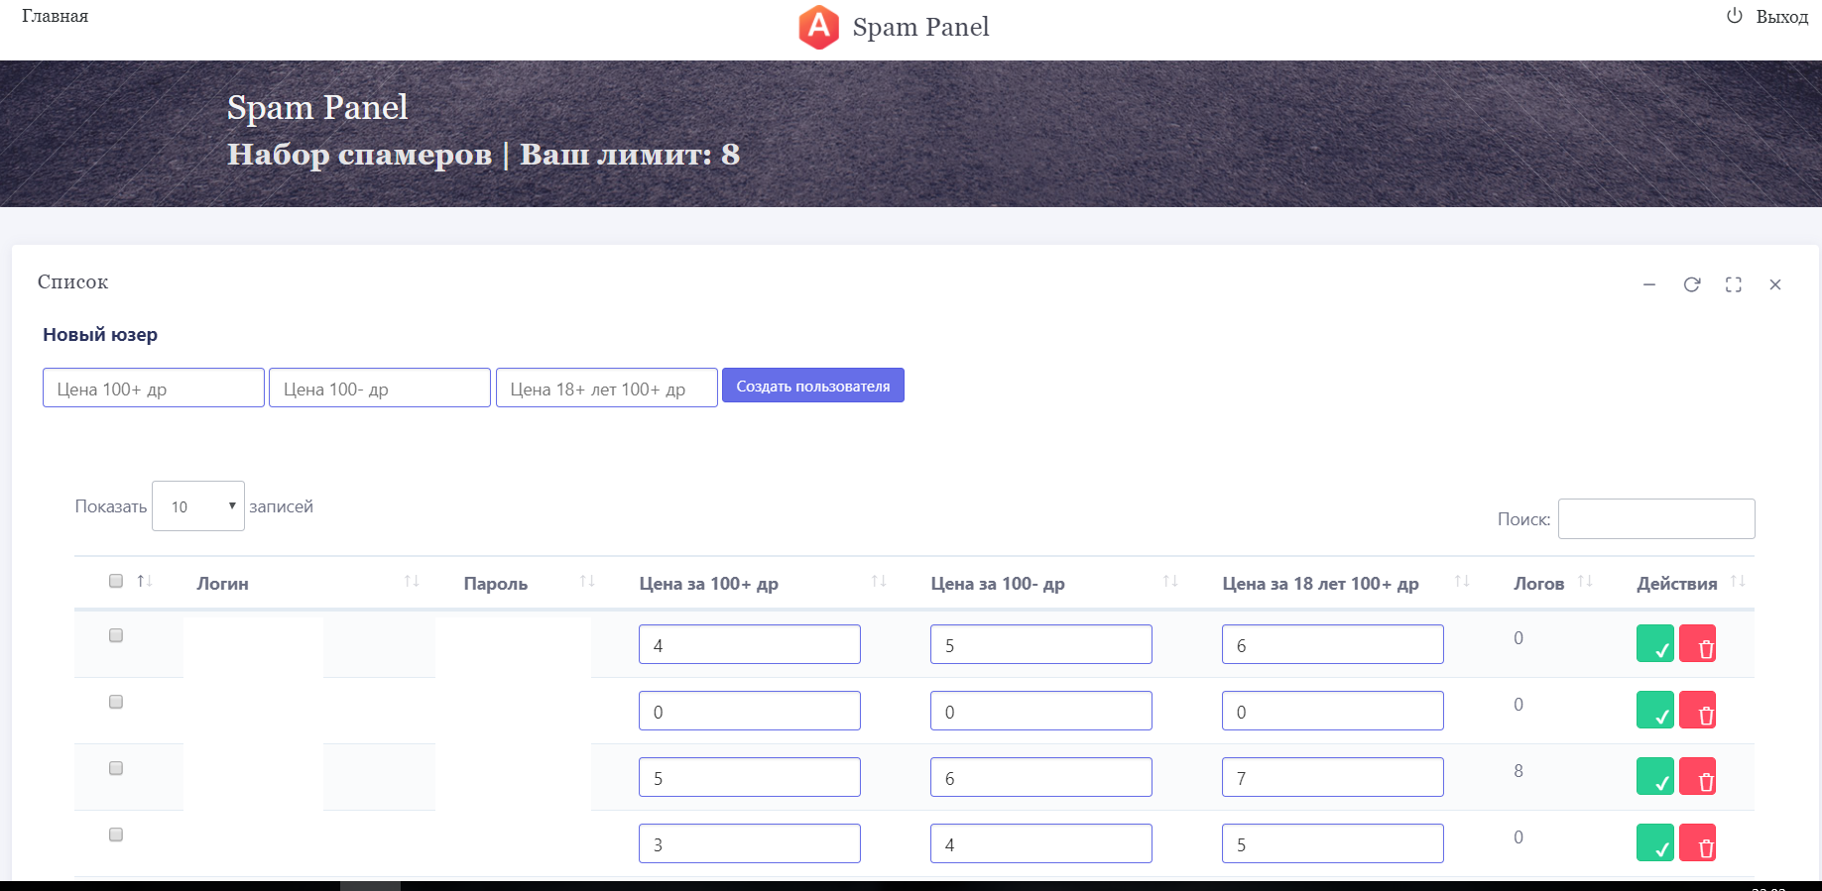Click the Spam Panel title link in navbar
Image resolution: width=1822 pixels, height=891 pixels.
tap(920, 27)
